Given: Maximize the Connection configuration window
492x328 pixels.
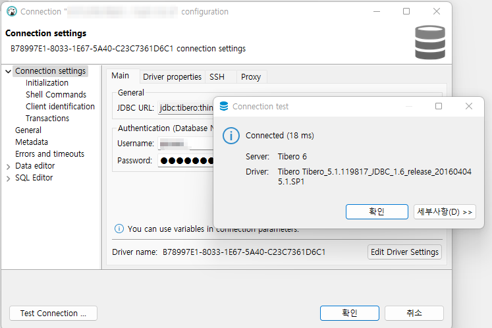Looking at the screenshot, I should pos(406,11).
